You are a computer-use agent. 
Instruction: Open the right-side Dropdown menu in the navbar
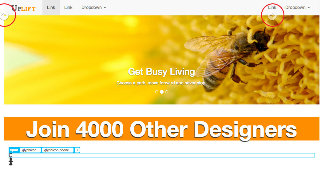click(297, 8)
